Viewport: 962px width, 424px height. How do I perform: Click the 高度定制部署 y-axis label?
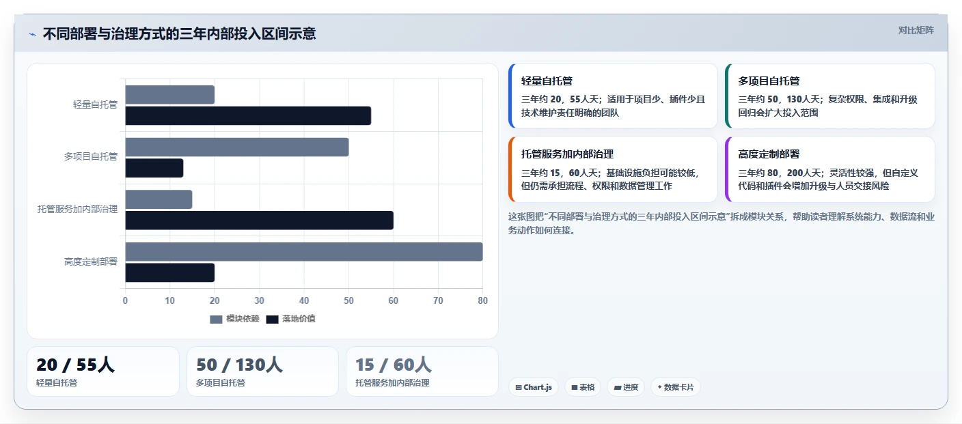pyautogui.click(x=91, y=262)
